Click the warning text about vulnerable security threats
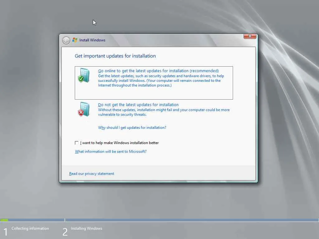Viewport: 319px width, 239px height. [164, 112]
